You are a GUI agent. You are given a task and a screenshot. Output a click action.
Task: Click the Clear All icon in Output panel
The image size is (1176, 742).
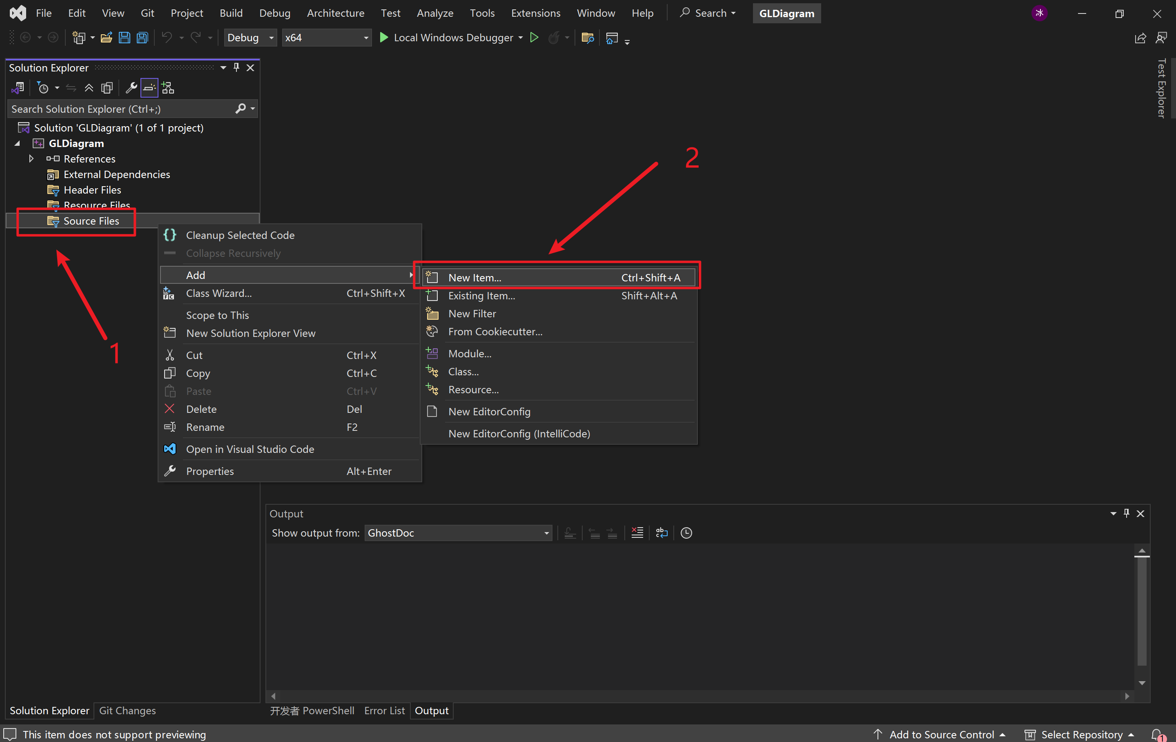click(x=637, y=533)
